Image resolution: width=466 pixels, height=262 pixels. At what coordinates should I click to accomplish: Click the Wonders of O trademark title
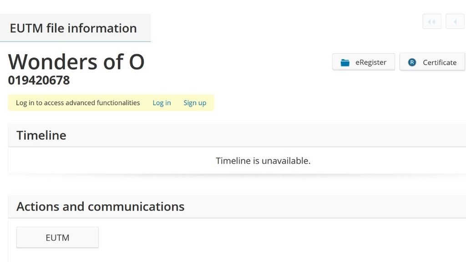pos(76,62)
